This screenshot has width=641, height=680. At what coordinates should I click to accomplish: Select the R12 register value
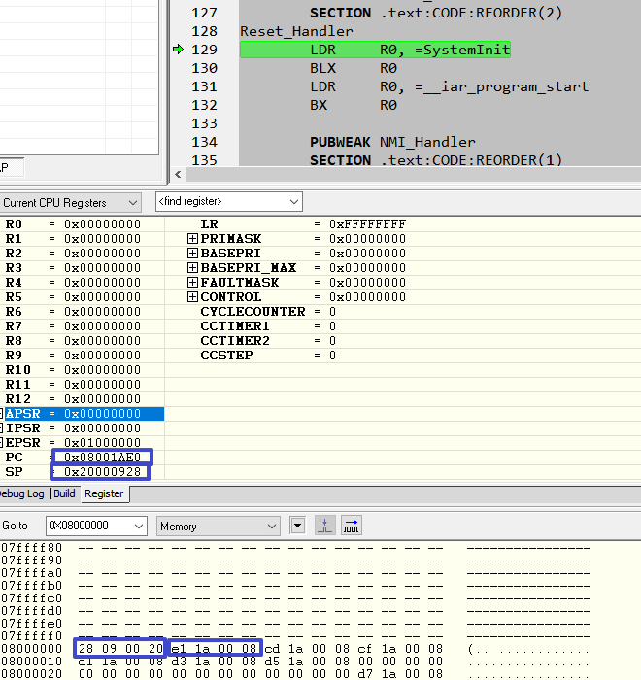click(x=102, y=399)
